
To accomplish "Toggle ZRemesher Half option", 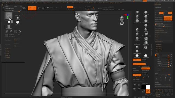I will [x=161, y=13].
